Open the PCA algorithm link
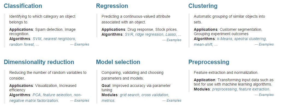 [37, 95]
